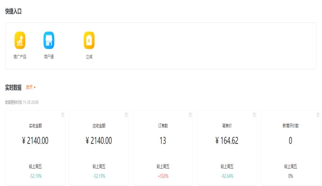Click the 商户通 label text

coord(49,57)
